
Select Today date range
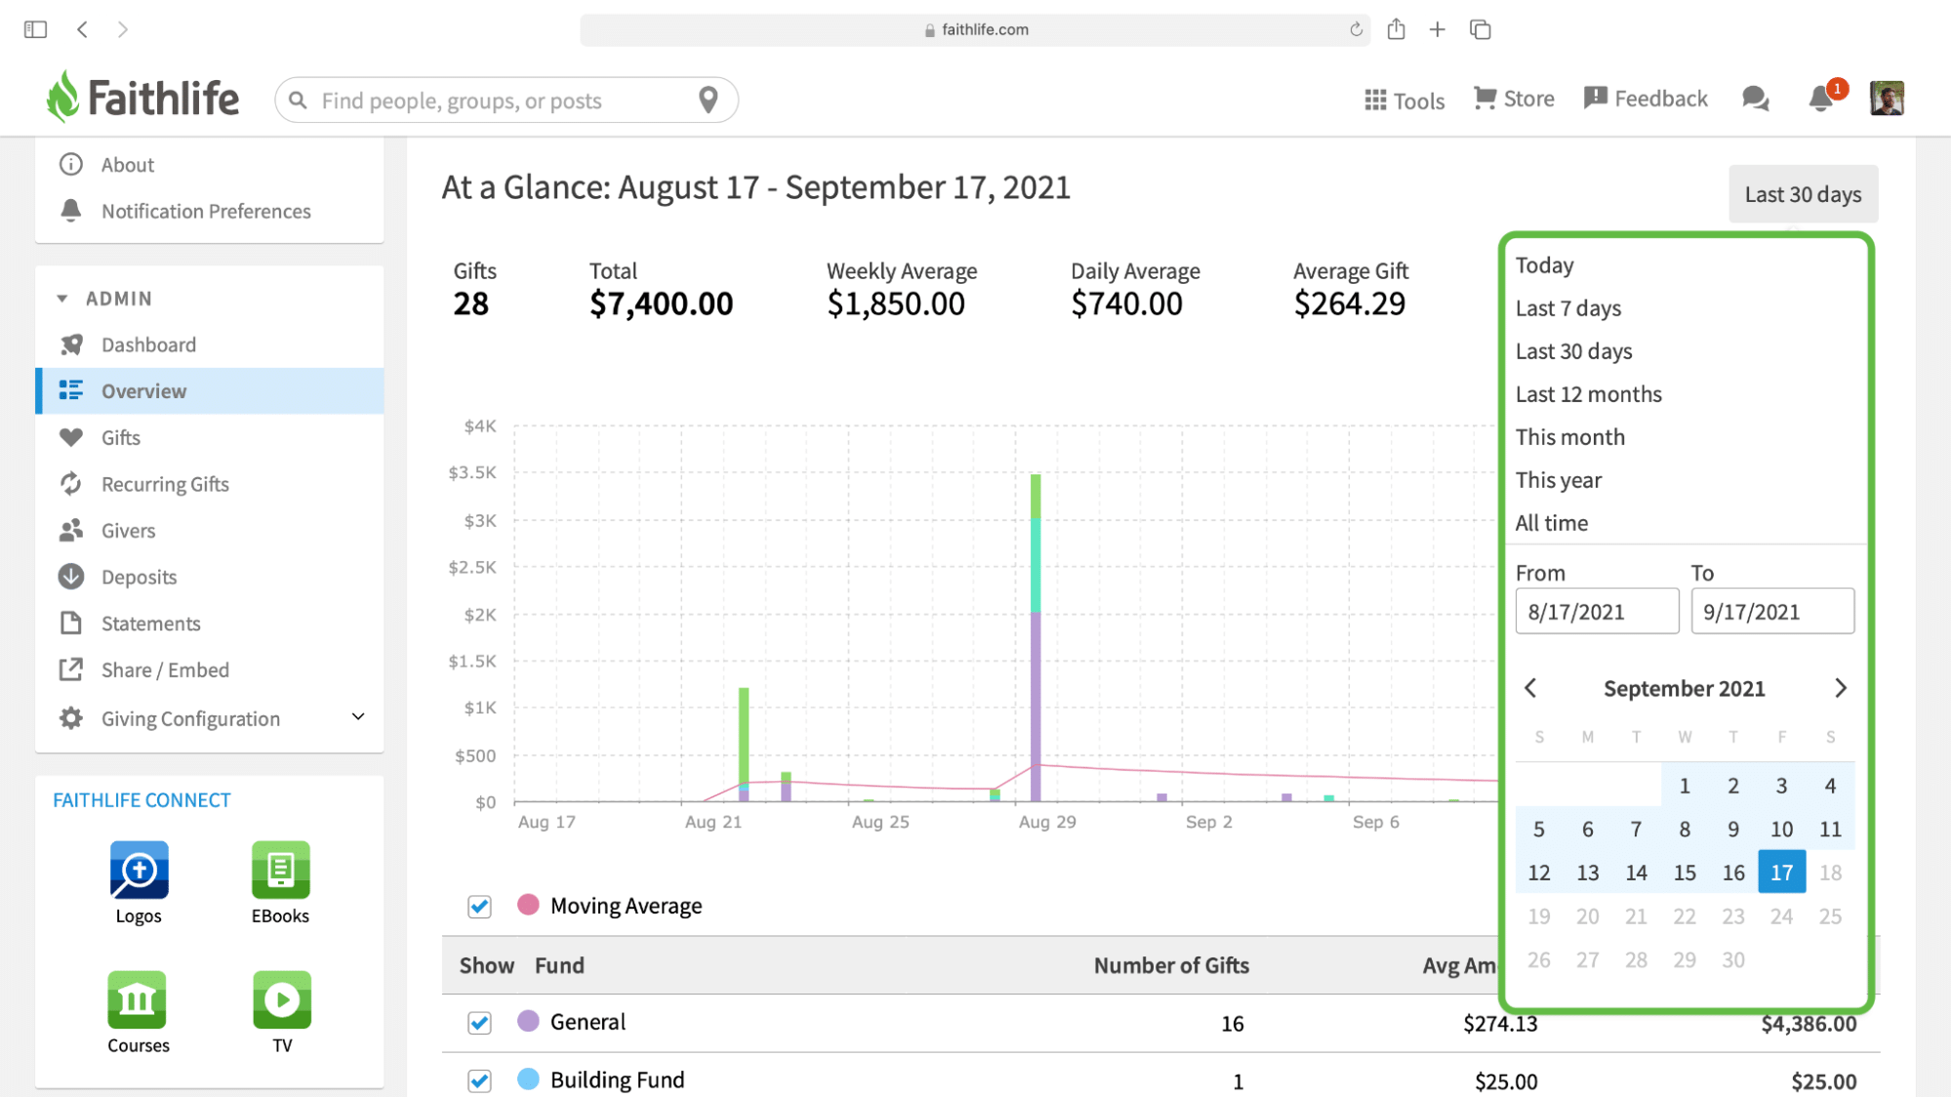1544,265
